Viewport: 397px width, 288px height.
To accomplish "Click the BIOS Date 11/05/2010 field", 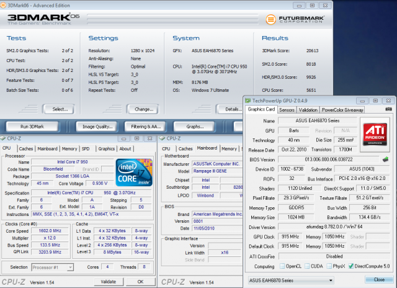I will point(217,228).
